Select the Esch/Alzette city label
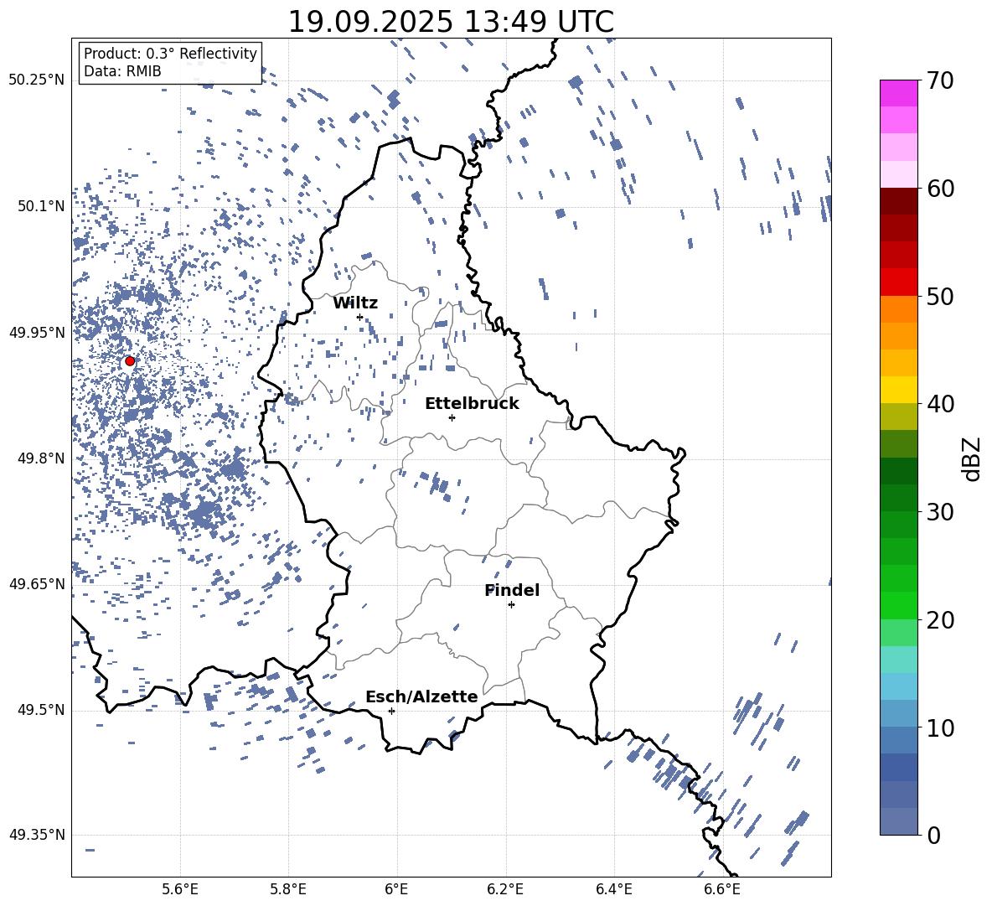 [422, 697]
